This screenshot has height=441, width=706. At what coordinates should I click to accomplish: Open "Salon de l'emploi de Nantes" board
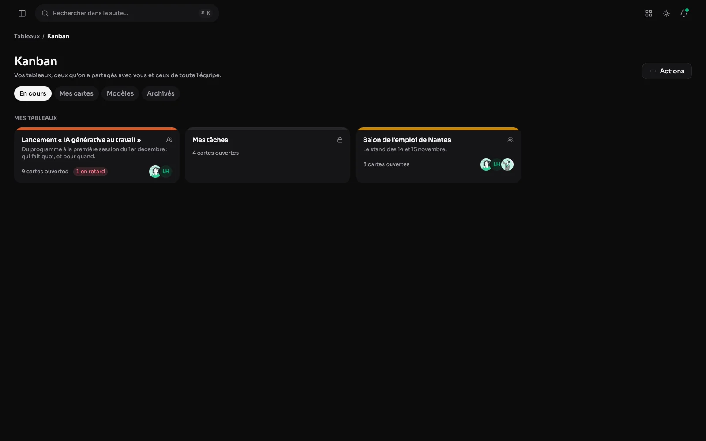click(x=438, y=155)
